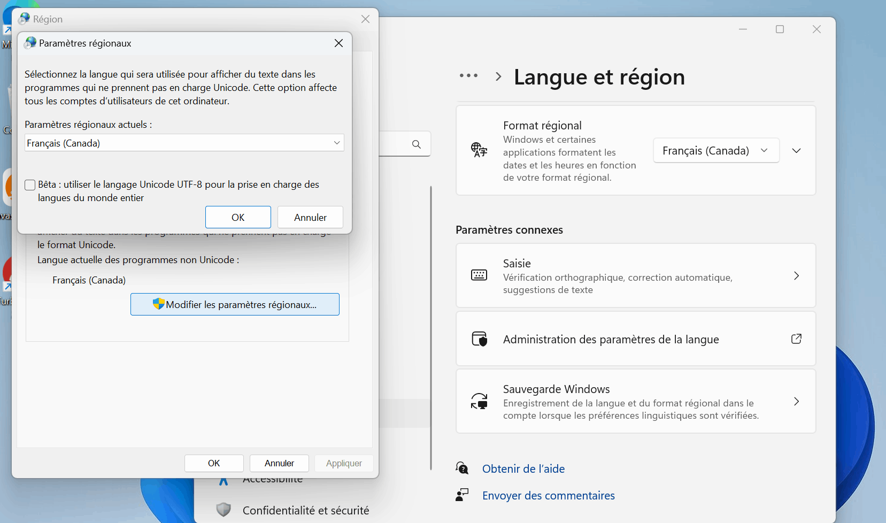Click Modifier les paramètres régionaux button
This screenshot has height=523, width=886.
(235, 304)
